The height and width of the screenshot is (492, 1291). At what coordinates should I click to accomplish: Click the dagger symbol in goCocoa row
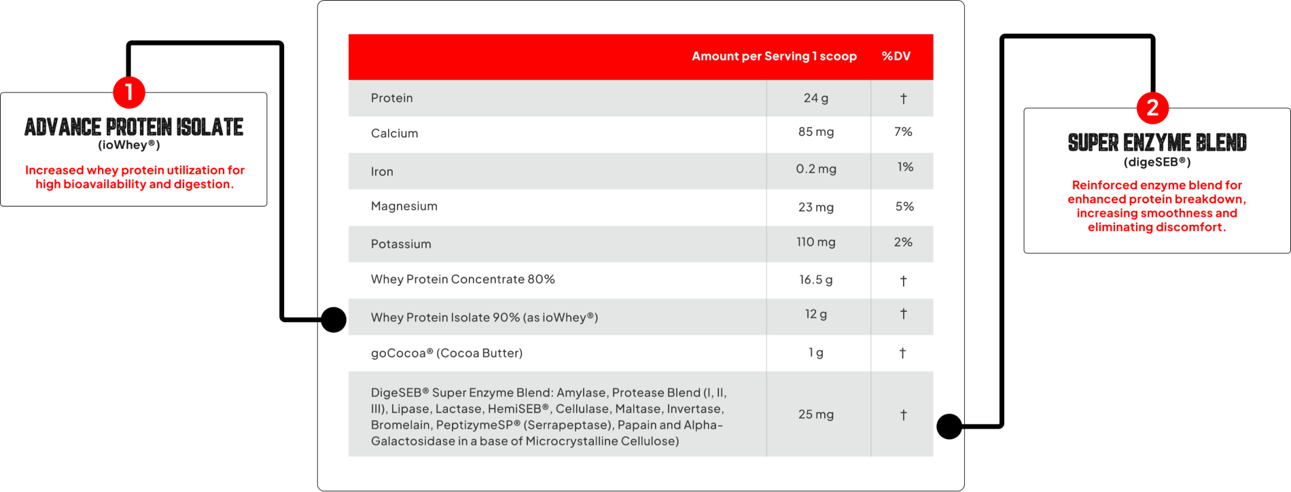point(902,353)
